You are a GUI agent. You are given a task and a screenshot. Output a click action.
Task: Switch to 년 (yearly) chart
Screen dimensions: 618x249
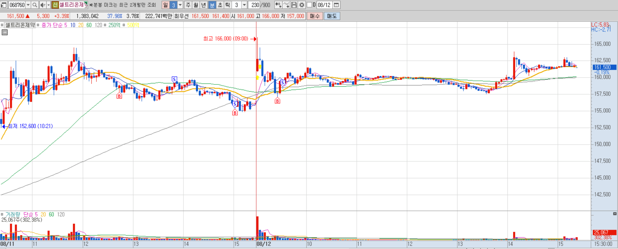[204, 5]
